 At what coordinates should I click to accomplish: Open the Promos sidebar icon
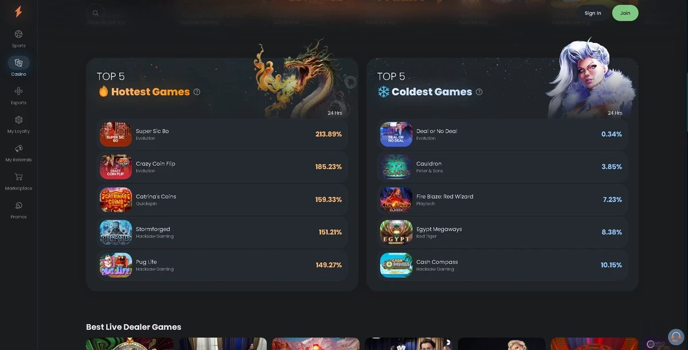click(18, 205)
